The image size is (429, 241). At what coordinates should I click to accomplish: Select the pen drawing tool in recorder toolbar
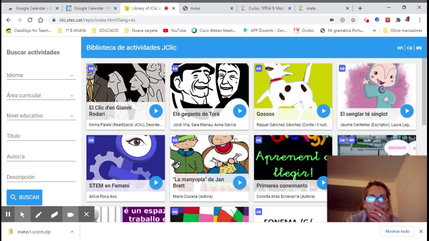tap(39, 214)
